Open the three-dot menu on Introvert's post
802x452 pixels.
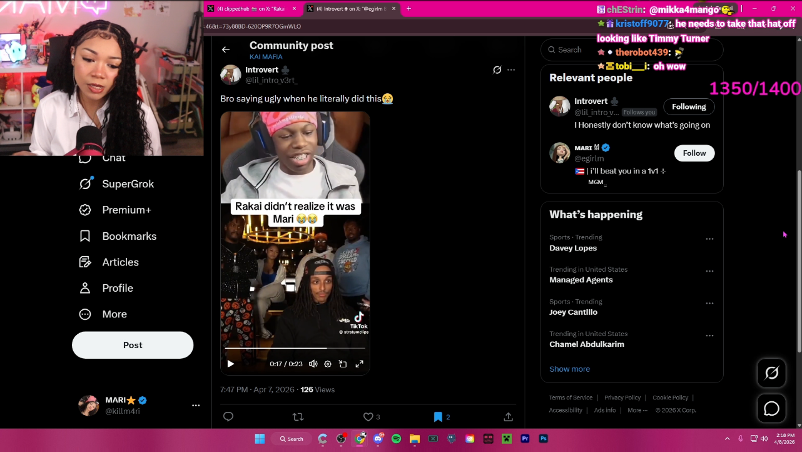(511, 70)
